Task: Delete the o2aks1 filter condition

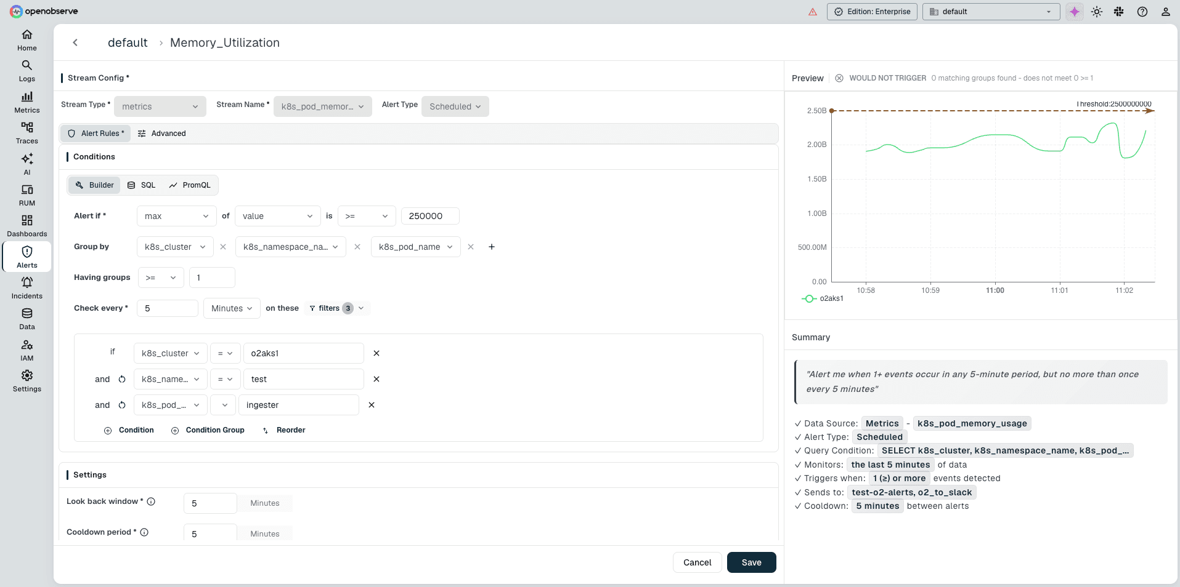Action: [376, 353]
